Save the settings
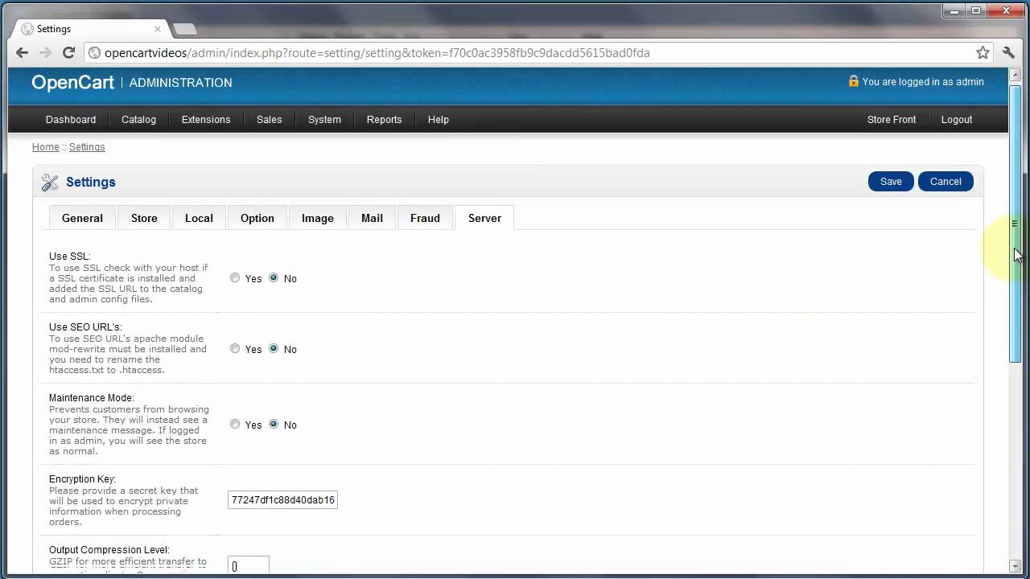Screen dimensions: 1030x579 [x=891, y=182]
